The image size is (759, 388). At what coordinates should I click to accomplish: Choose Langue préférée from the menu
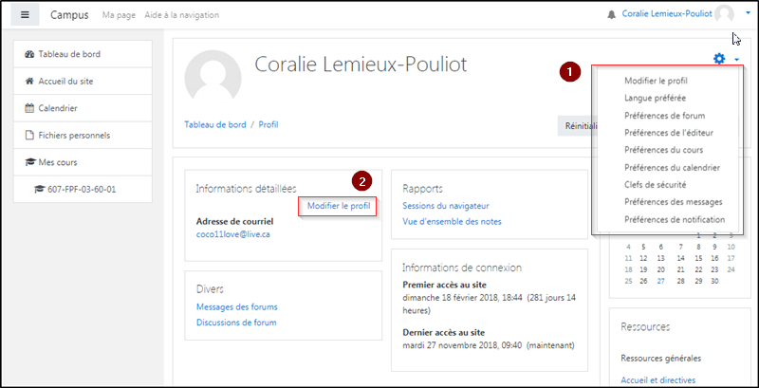(656, 98)
